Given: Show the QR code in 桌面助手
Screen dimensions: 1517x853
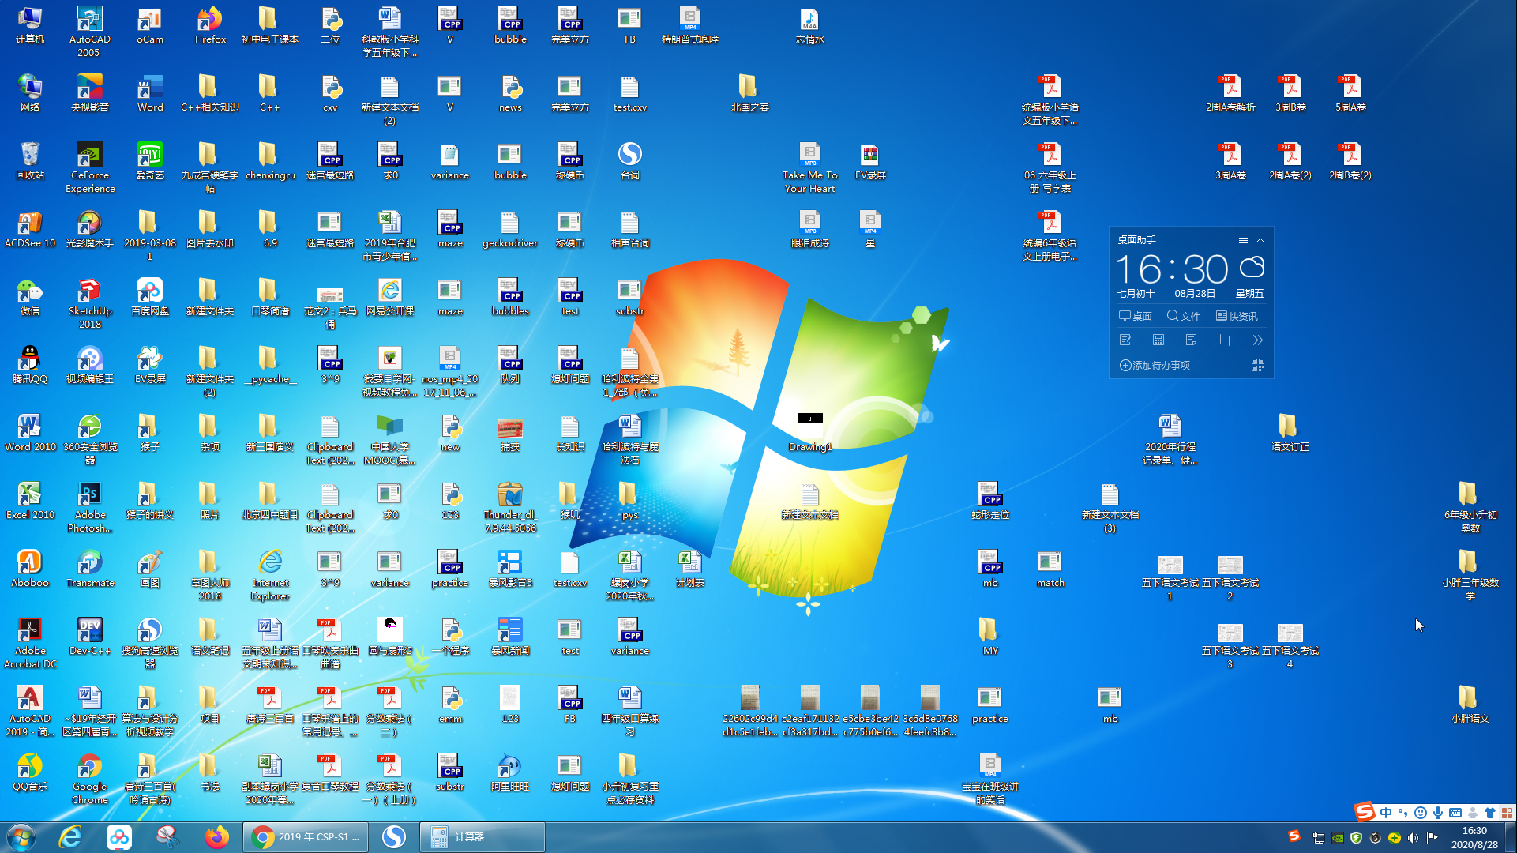Looking at the screenshot, I should 1258,365.
